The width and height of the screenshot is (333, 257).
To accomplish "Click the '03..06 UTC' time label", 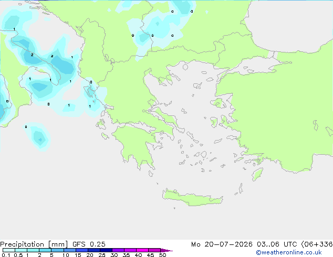I will [x=277, y=244].
